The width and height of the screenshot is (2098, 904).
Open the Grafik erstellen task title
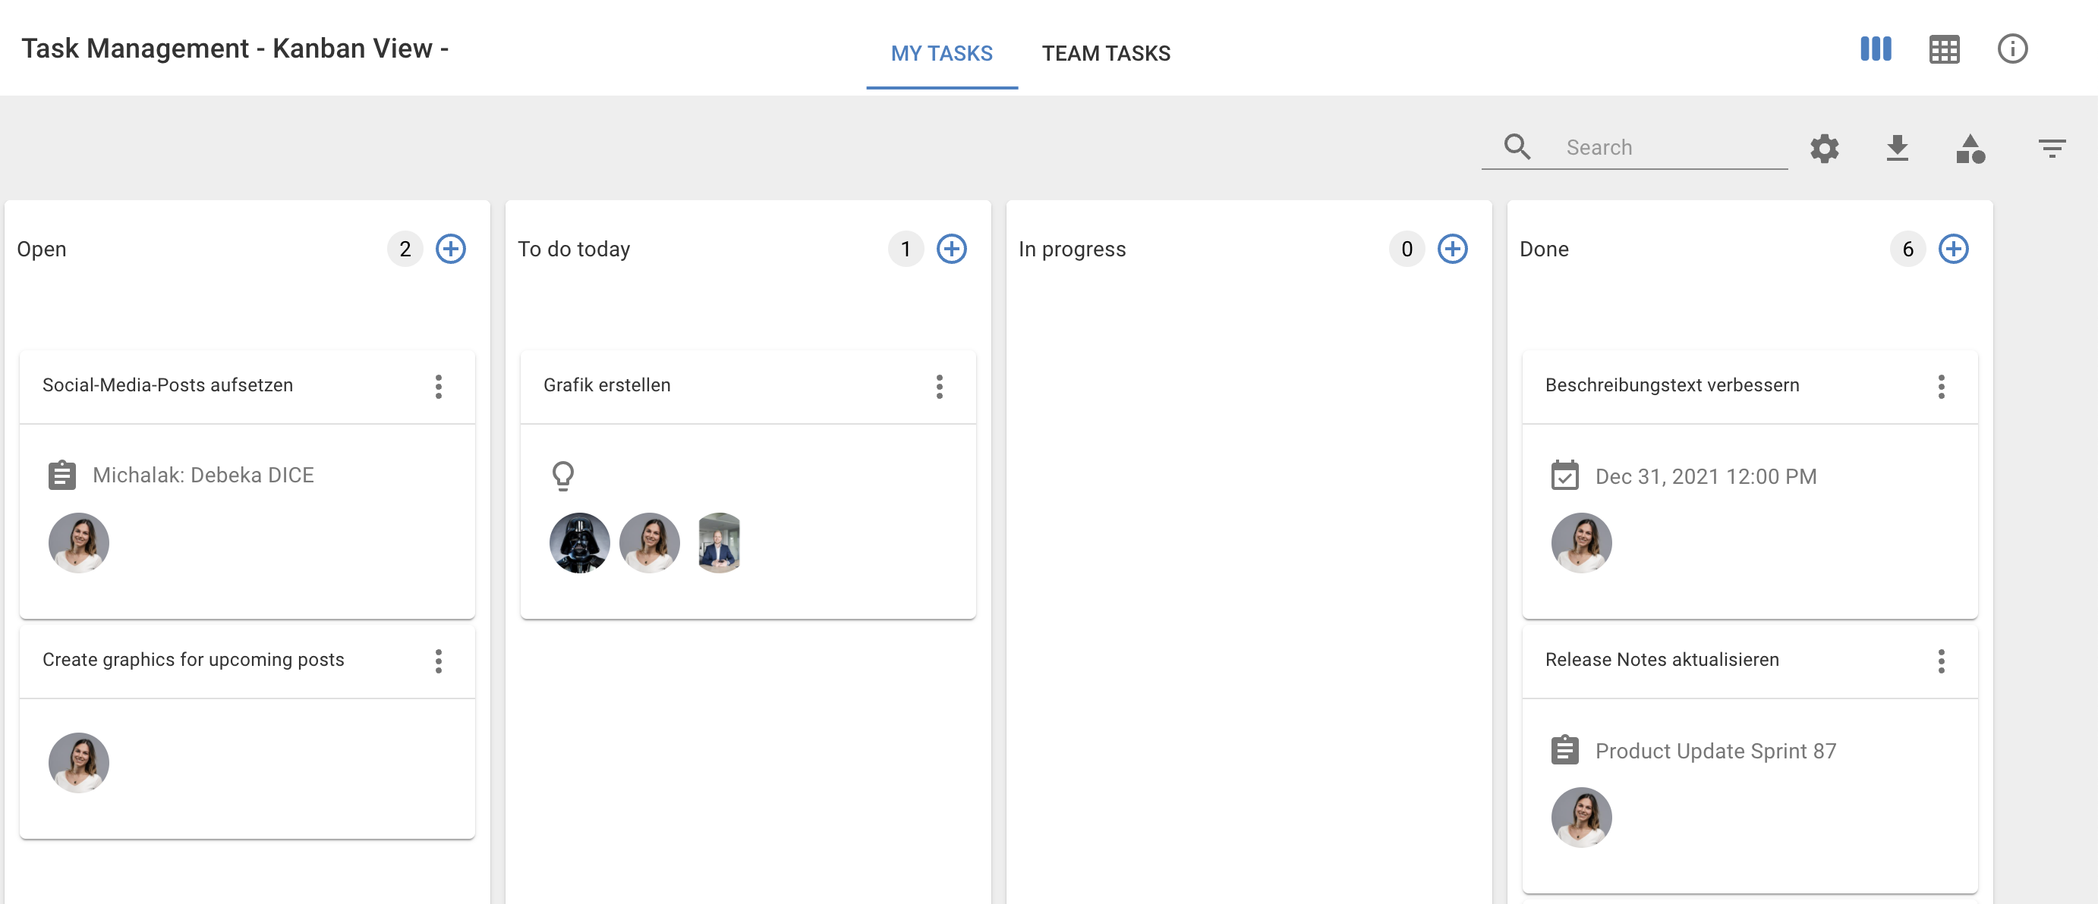tap(606, 385)
